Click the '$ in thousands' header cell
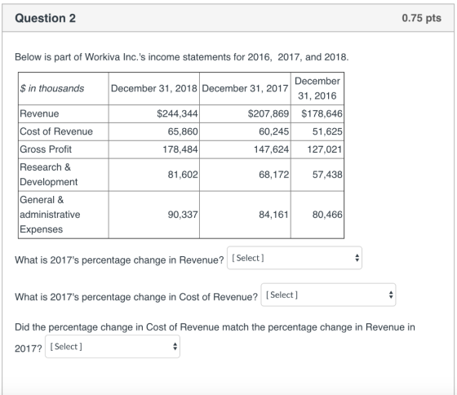Screen dimensions: 457x395 64,89
